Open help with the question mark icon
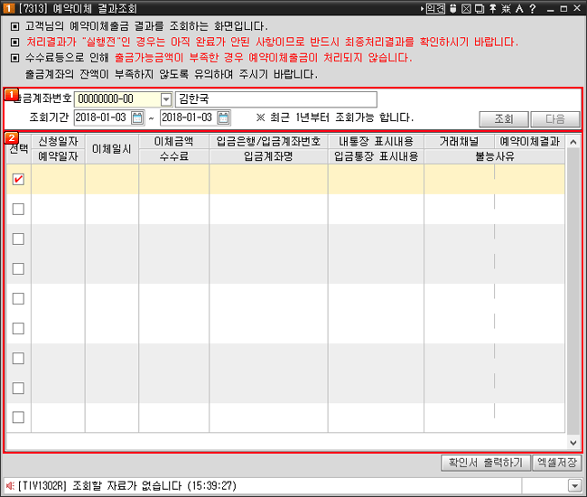 pos(533,8)
